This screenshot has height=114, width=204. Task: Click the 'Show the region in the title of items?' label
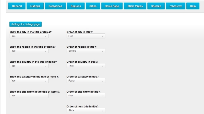(x=33, y=47)
